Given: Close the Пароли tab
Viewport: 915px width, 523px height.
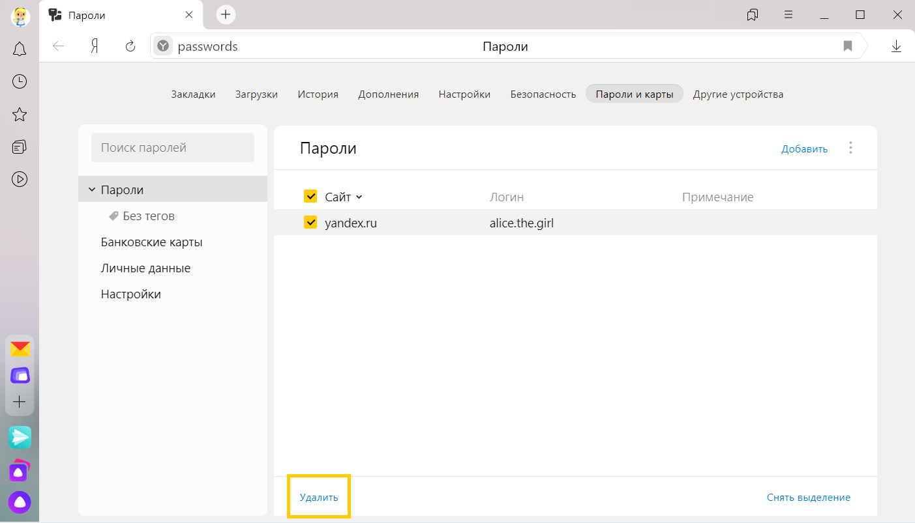Looking at the screenshot, I should (188, 14).
